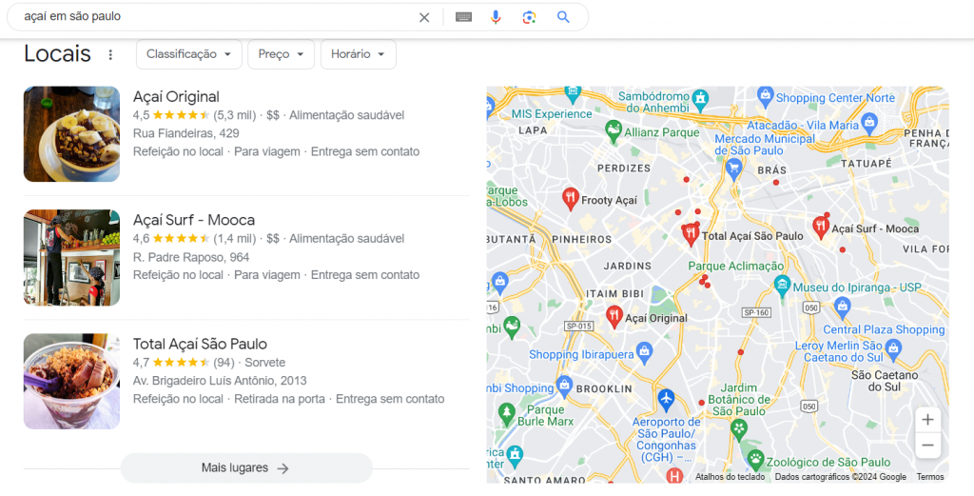This screenshot has height=496, width=974.
Task: Click the Açaí Original map pin
Action: point(614,317)
